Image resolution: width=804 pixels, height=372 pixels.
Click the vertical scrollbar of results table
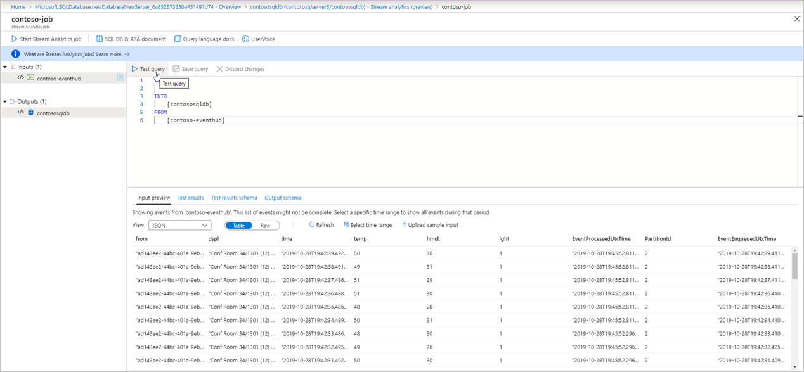pos(794,266)
